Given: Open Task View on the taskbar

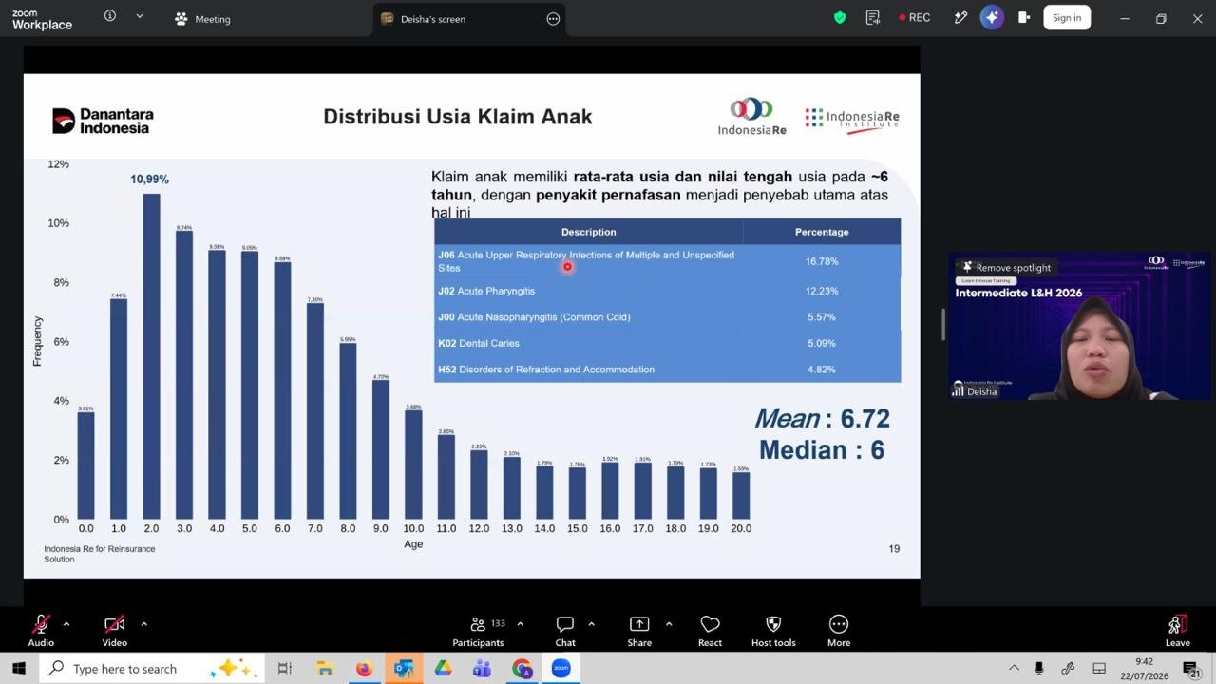Looking at the screenshot, I should (x=284, y=669).
